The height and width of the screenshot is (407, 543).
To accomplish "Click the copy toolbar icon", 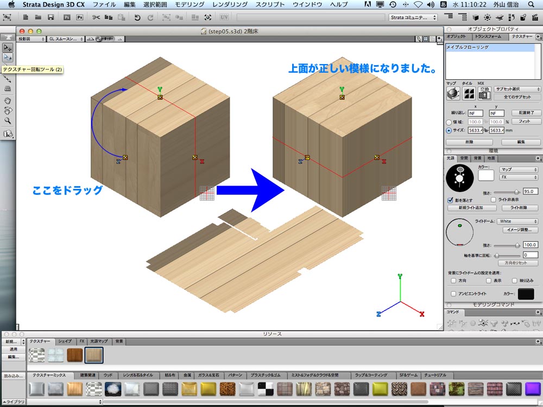I will click(109, 17).
